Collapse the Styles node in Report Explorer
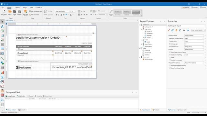 pyautogui.click(x=139, y=48)
